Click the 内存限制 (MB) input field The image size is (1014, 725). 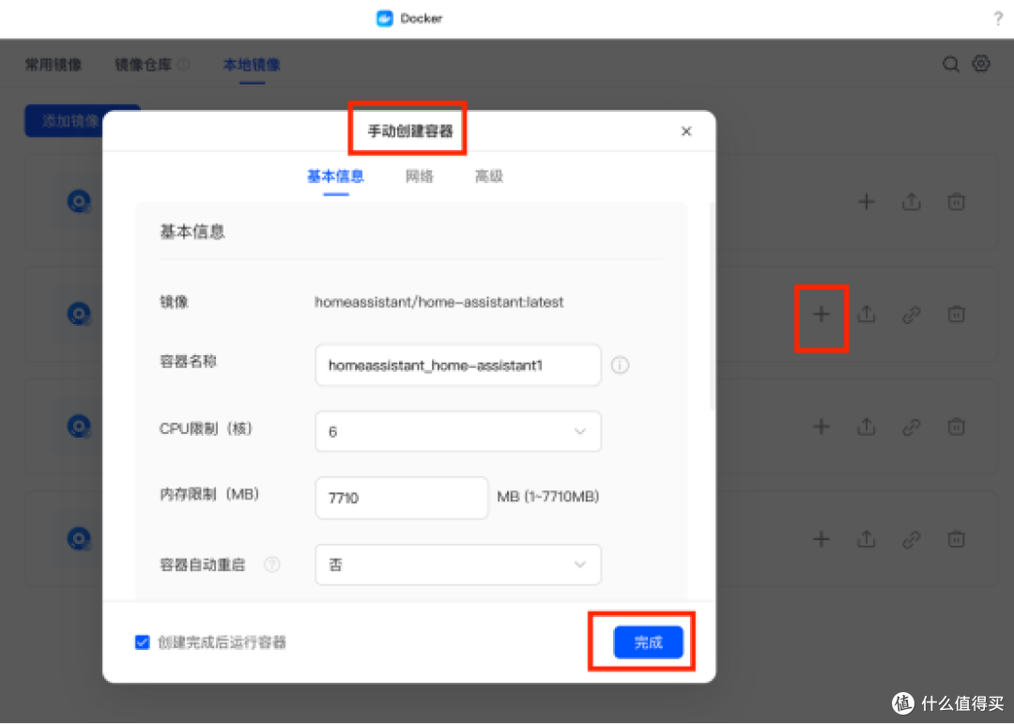(x=402, y=498)
